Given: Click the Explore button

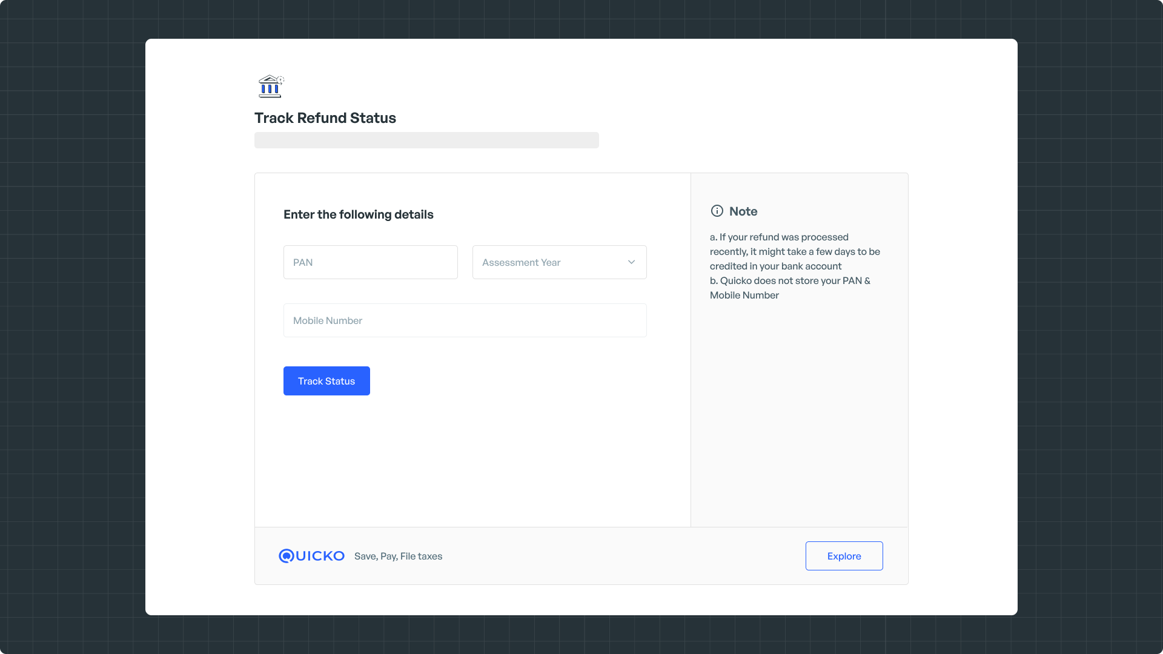Looking at the screenshot, I should [x=844, y=556].
